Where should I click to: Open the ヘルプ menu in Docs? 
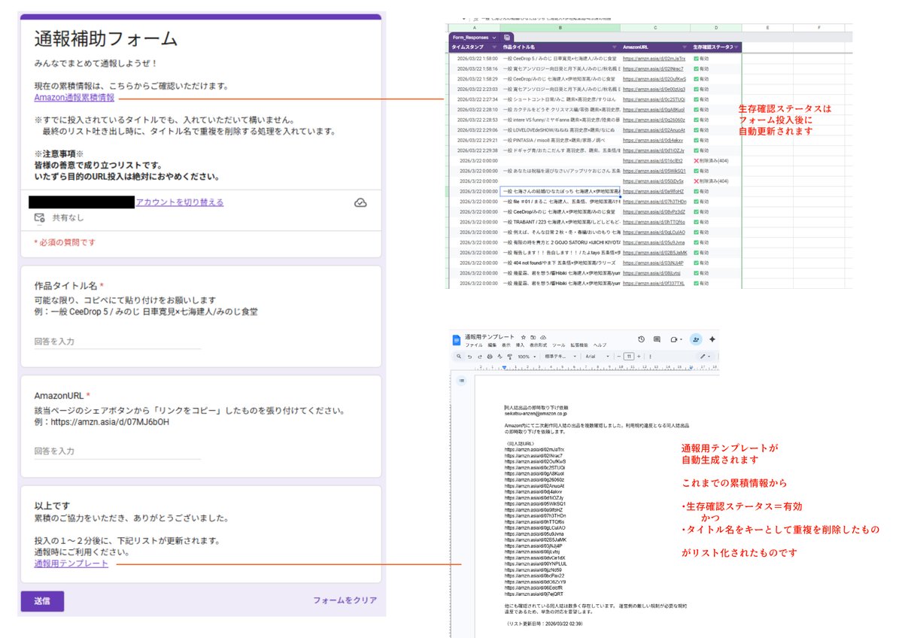[600, 345]
